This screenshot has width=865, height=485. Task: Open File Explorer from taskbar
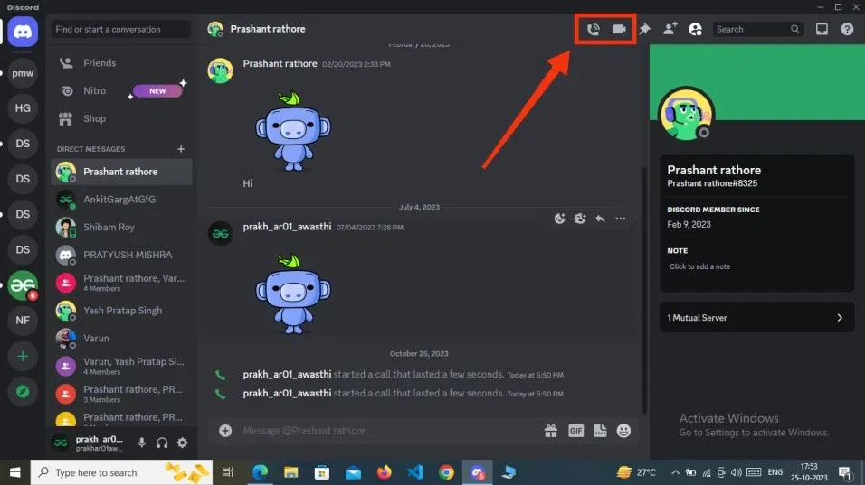[x=290, y=472]
